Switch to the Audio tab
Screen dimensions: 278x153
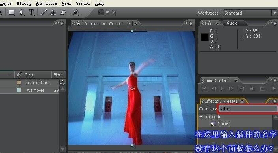tap(232, 23)
